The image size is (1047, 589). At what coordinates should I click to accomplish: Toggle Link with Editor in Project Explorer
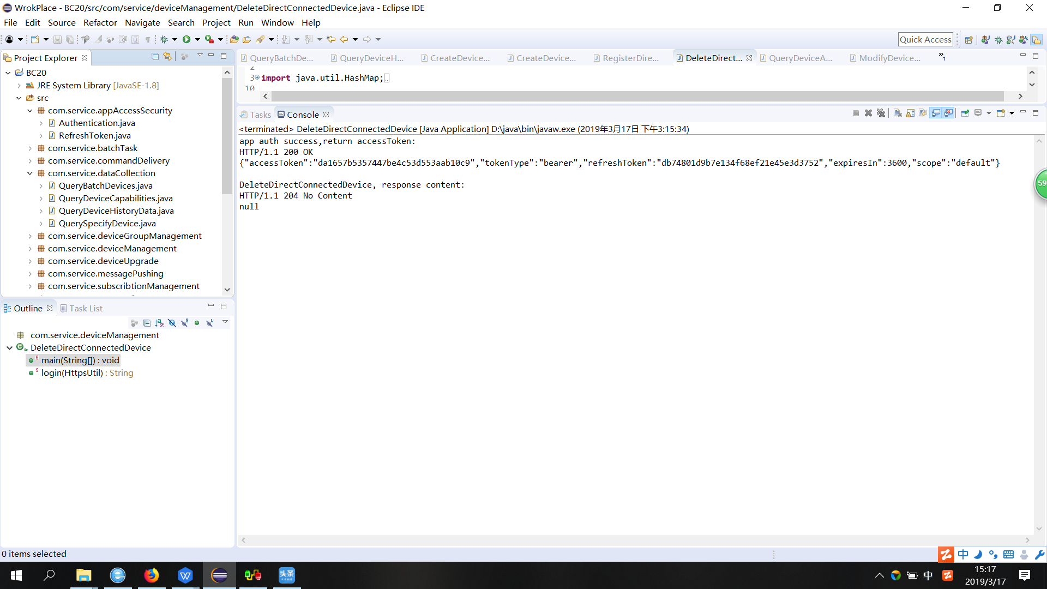point(167,57)
